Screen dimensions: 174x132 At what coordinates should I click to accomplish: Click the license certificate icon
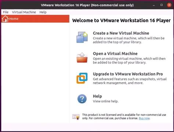coord(76,117)
